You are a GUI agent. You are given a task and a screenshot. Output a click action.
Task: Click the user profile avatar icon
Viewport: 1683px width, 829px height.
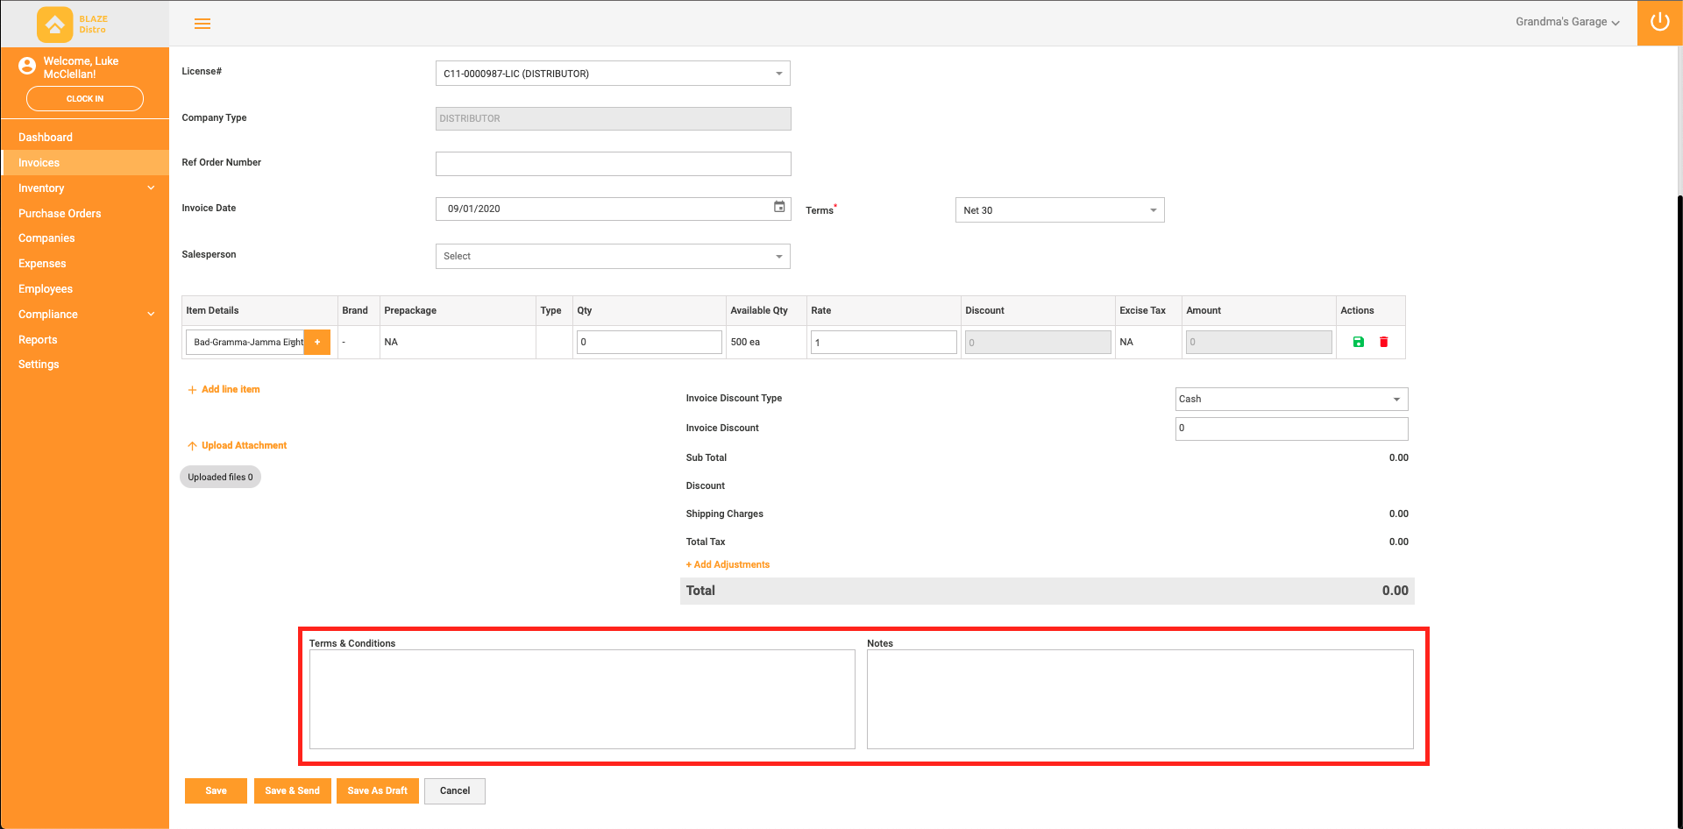[27, 65]
